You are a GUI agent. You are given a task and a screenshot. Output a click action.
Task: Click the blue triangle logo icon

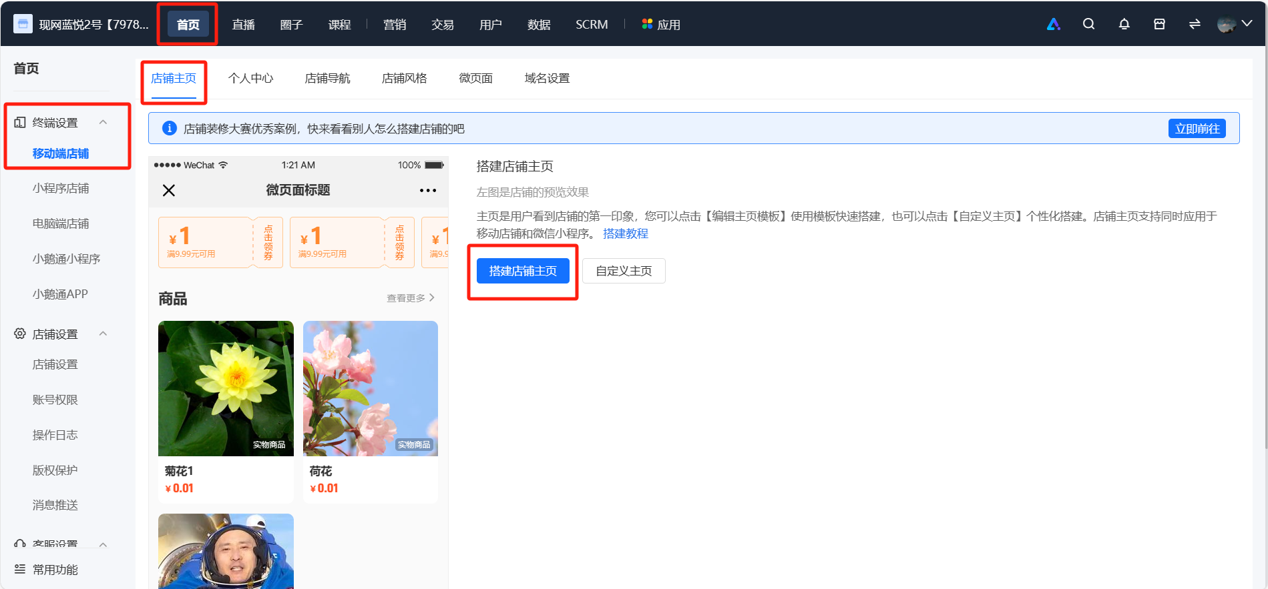(1054, 24)
